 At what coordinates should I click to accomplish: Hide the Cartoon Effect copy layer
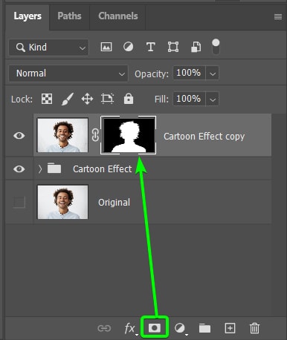(x=19, y=135)
